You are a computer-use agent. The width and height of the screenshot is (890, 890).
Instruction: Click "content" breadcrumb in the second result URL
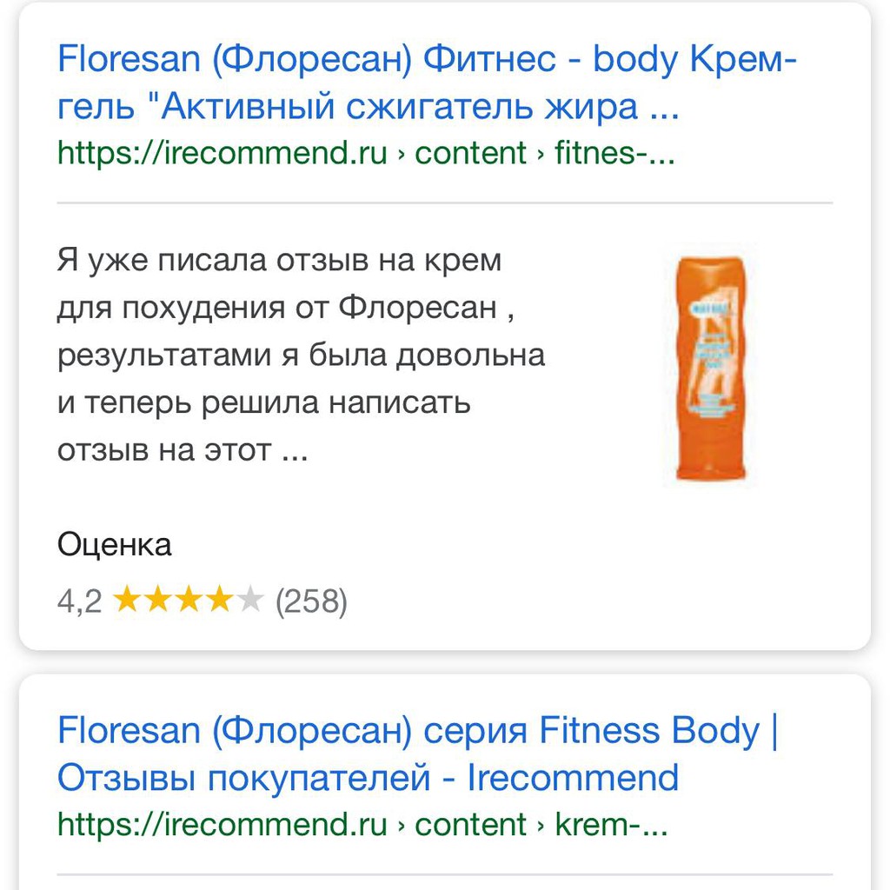pyautogui.click(x=470, y=824)
